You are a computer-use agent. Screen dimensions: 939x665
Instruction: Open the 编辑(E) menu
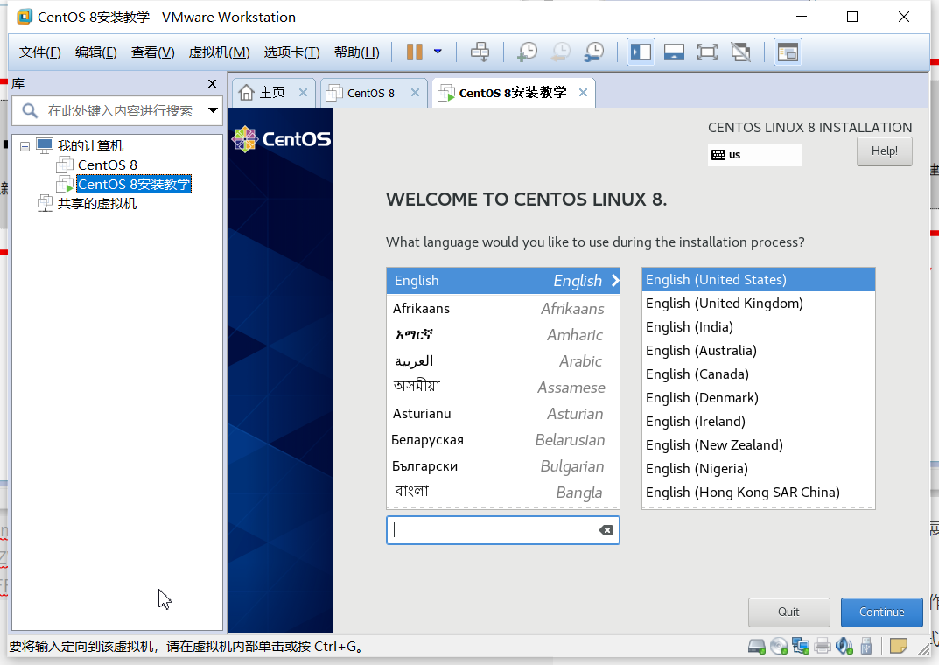[95, 52]
